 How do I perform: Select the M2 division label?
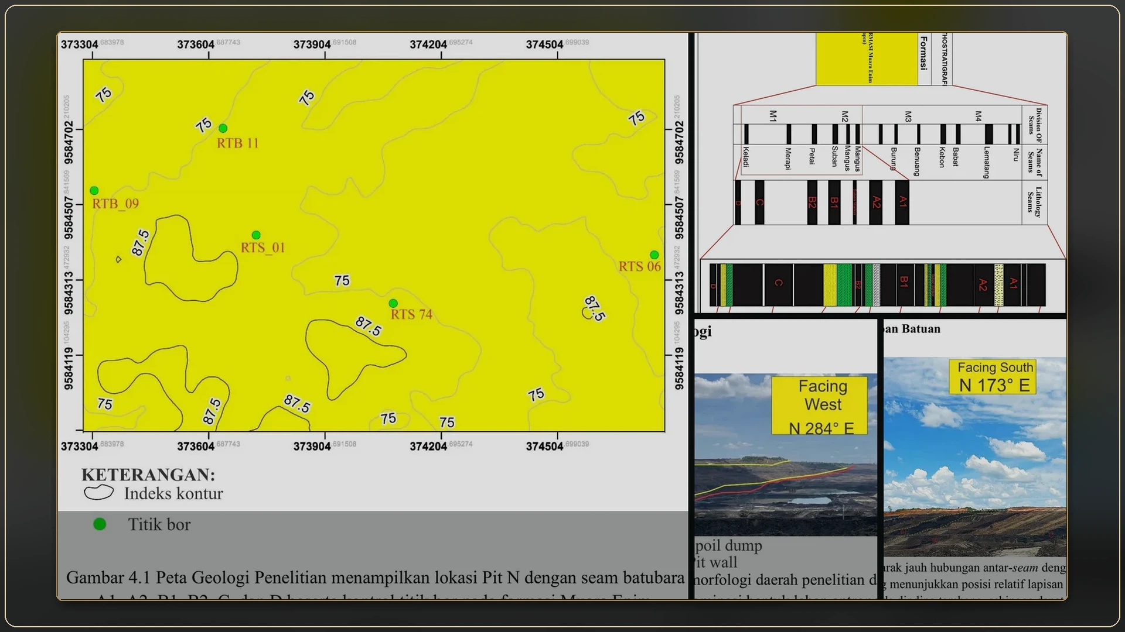[845, 116]
